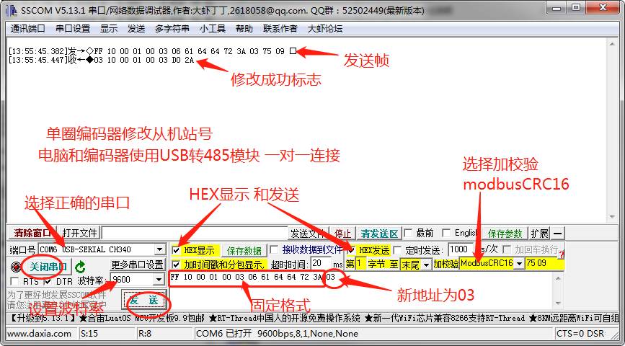Click the SSCOM app icon in title bar
The image size is (625, 346).
(x=13, y=11)
